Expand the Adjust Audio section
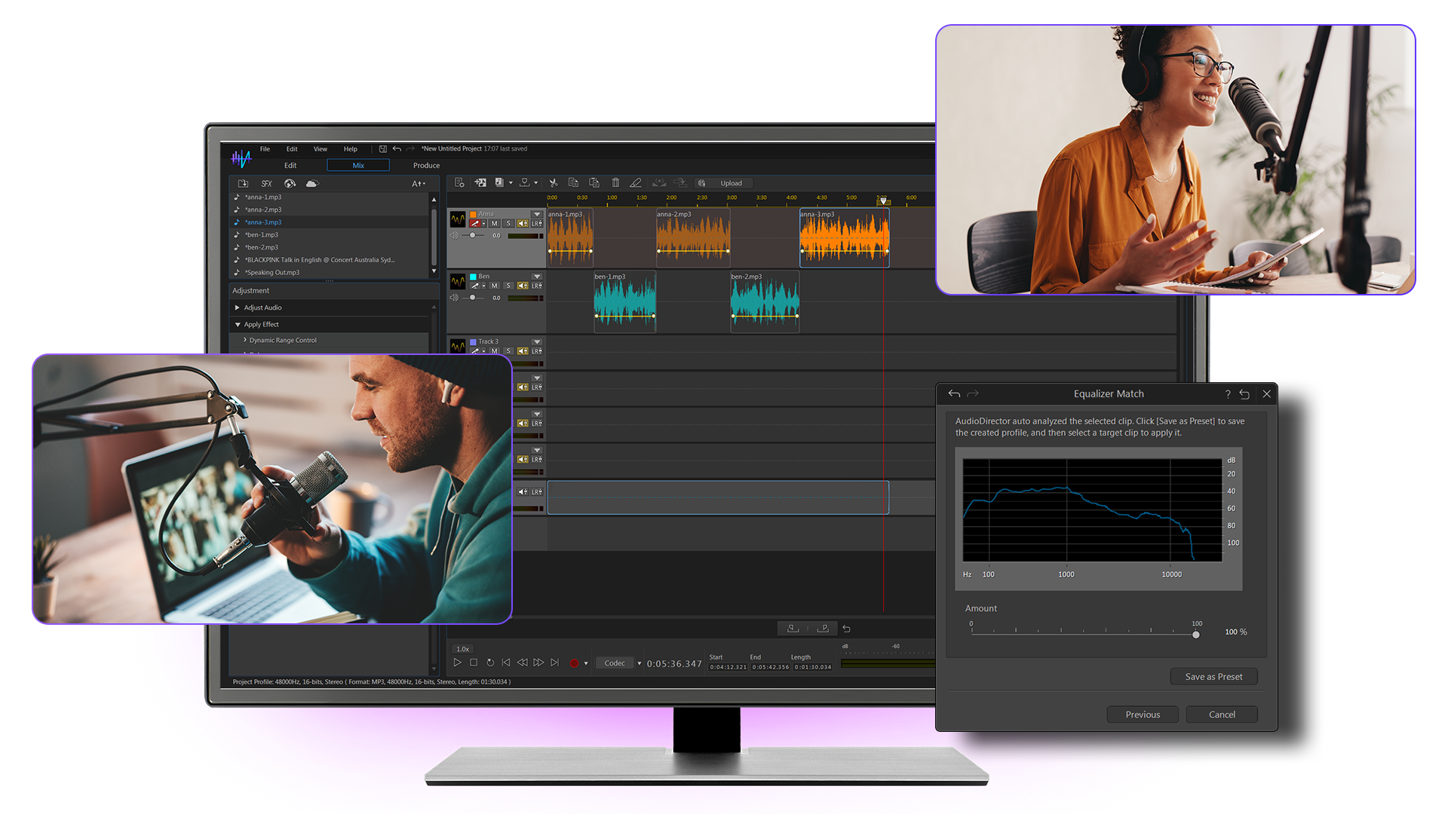 pyautogui.click(x=238, y=308)
